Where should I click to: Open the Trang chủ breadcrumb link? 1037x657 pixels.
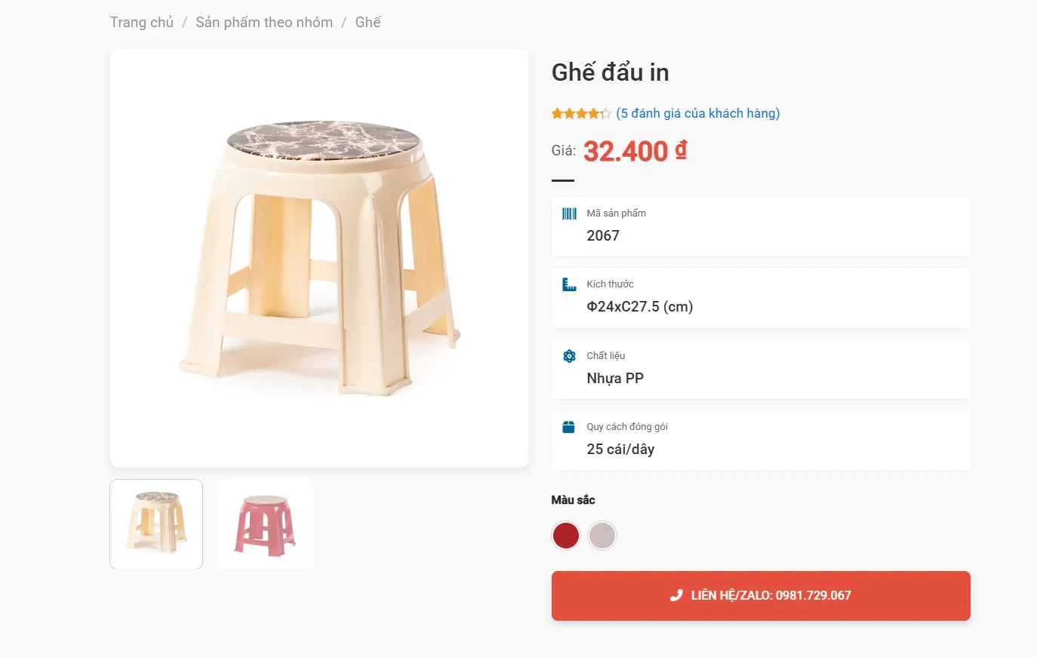142,22
